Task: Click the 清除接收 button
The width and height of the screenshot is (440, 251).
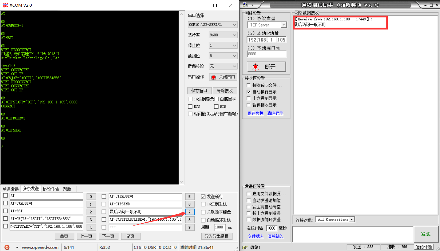Action: (225, 91)
